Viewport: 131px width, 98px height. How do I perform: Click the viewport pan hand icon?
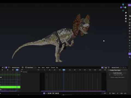click(126, 16)
